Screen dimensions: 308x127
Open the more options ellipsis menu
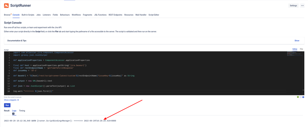[302, 6]
